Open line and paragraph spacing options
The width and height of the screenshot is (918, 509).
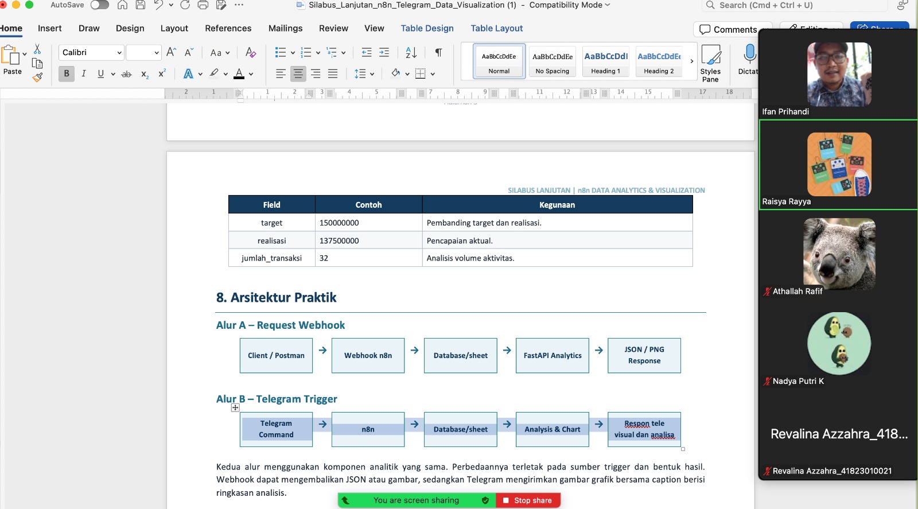tap(364, 74)
